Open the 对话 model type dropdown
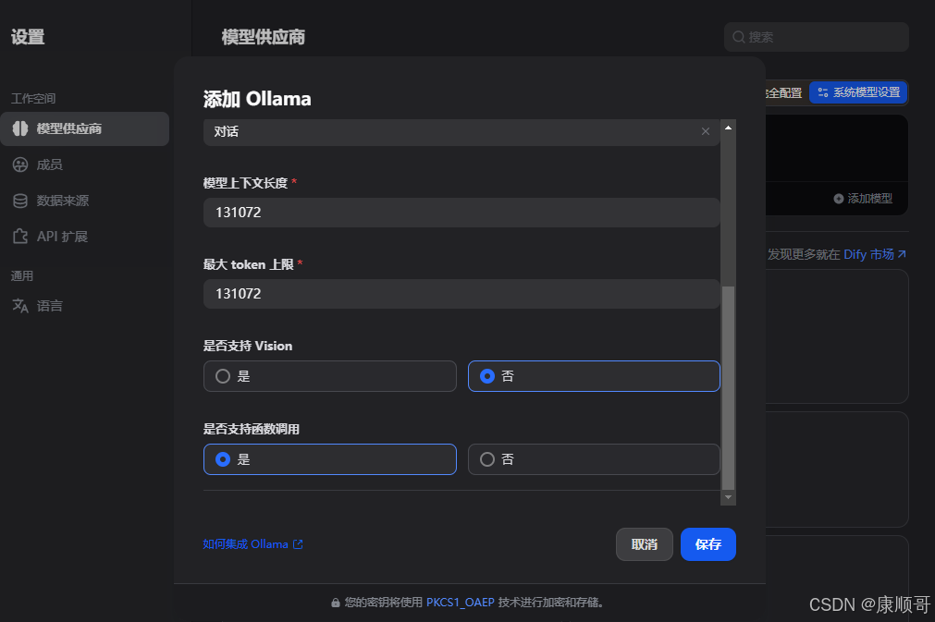The image size is (935, 622). tap(461, 131)
